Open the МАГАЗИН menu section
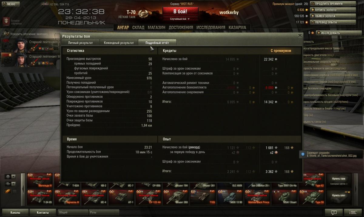 pos(157,28)
